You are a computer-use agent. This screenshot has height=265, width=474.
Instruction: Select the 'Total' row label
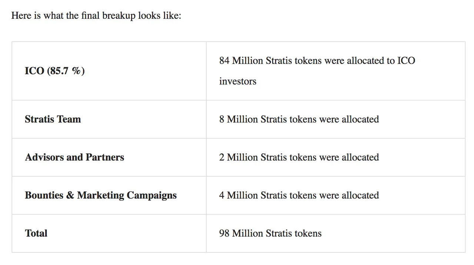pos(36,233)
